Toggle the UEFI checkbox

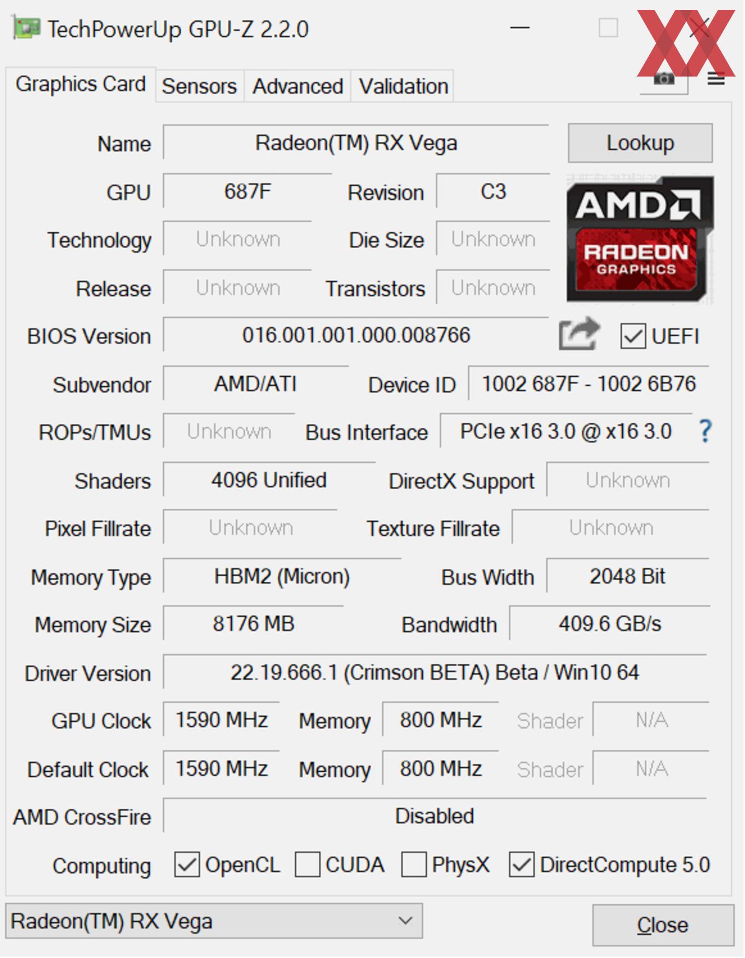click(x=633, y=336)
